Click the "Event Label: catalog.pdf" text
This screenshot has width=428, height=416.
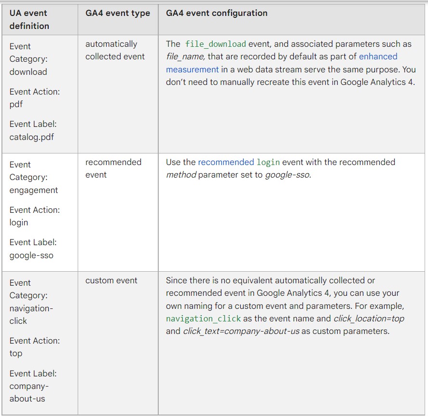pos(33,130)
